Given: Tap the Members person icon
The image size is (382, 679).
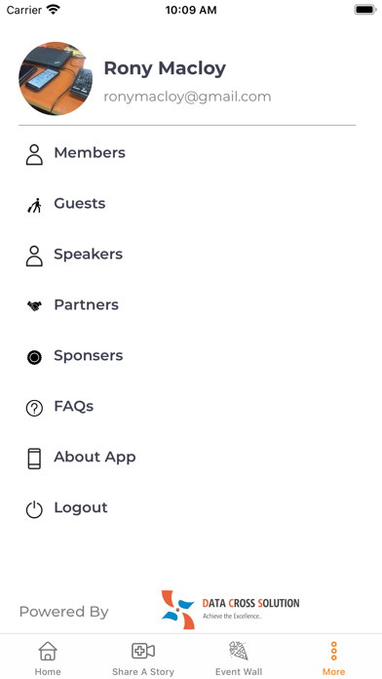Looking at the screenshot, I should [34, 154].
